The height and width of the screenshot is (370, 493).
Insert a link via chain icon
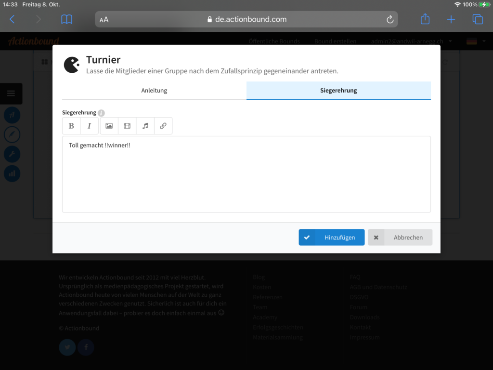point(163,126)
